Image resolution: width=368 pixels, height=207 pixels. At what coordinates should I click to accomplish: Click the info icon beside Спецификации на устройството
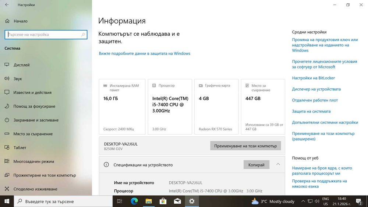[106, 165]
